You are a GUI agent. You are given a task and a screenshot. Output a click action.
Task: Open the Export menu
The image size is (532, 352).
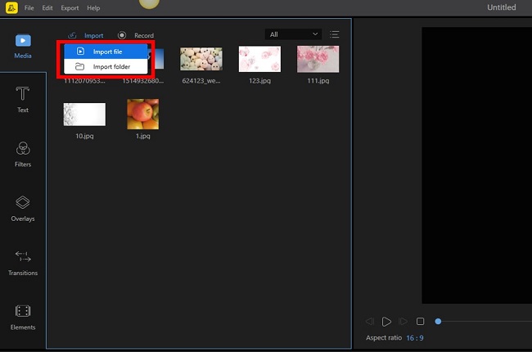tap(70, 8)
